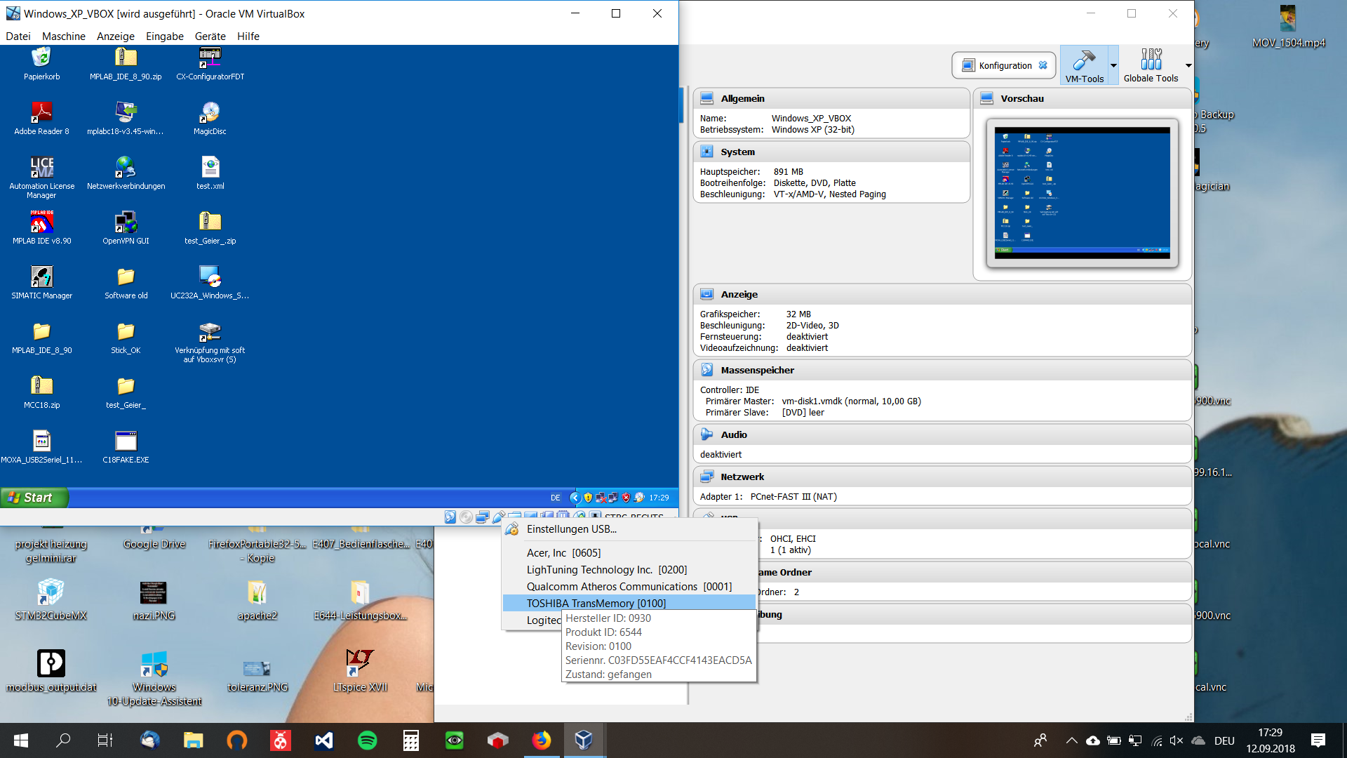Open MPLAB_IDE_8_90.zip archive icon
Screen dimensions: 1347x758
[126, 63]
